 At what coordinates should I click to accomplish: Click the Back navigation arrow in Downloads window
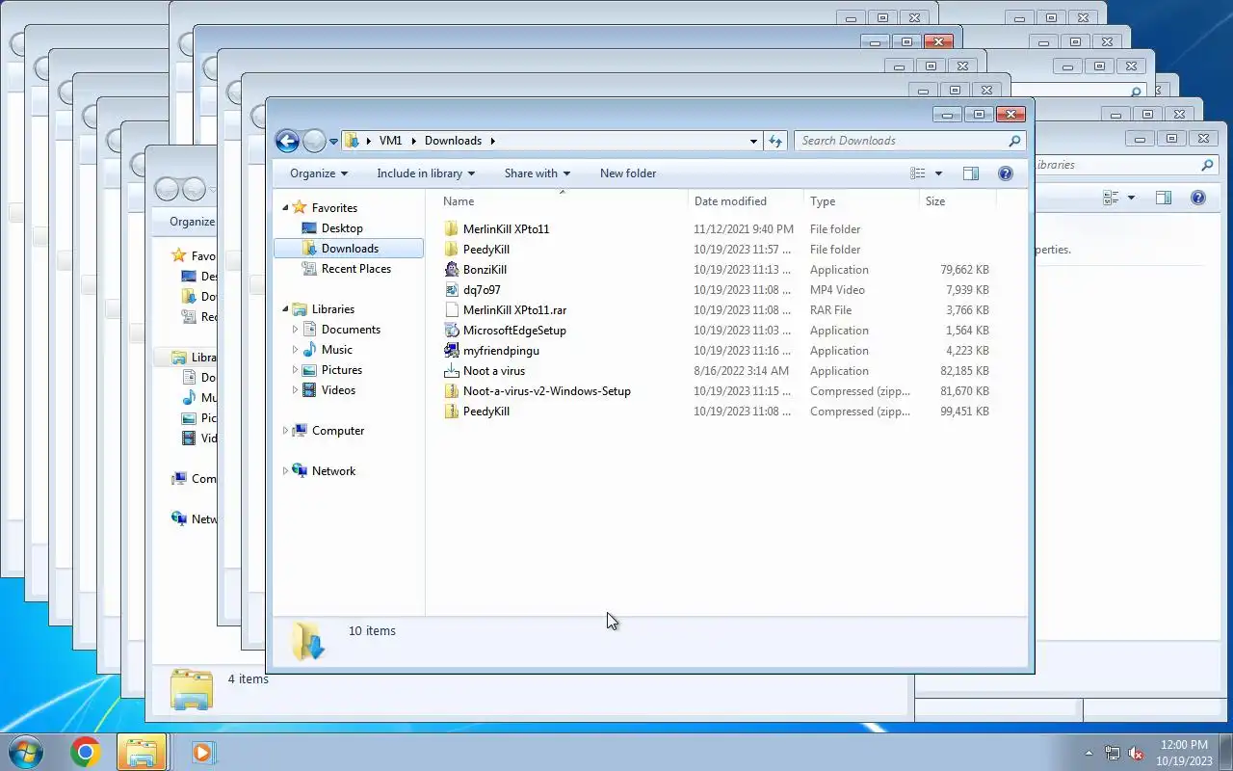coord(287,141)
